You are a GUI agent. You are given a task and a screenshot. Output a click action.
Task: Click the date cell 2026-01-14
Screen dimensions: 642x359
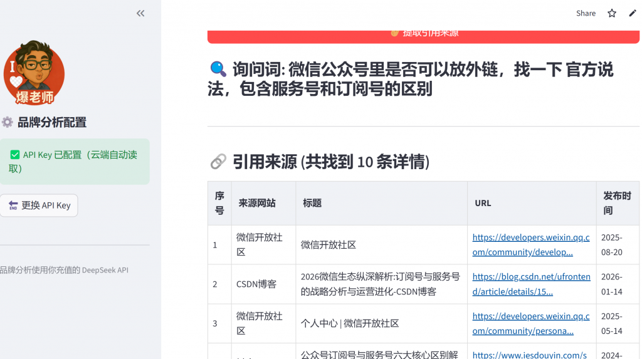618,284
